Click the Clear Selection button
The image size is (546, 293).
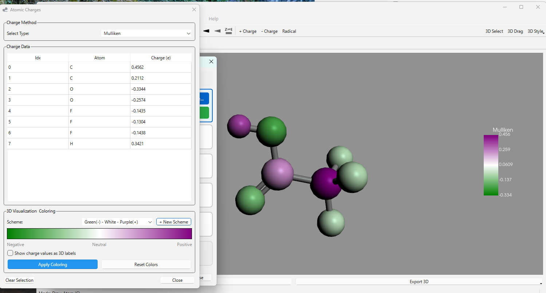20,280
